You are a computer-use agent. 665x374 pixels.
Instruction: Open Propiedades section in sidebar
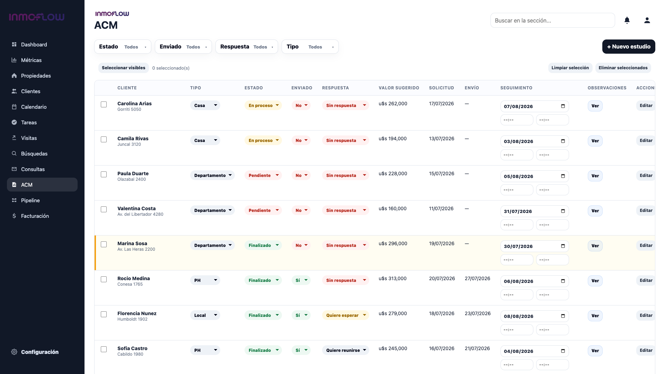(x=42, y=75)
